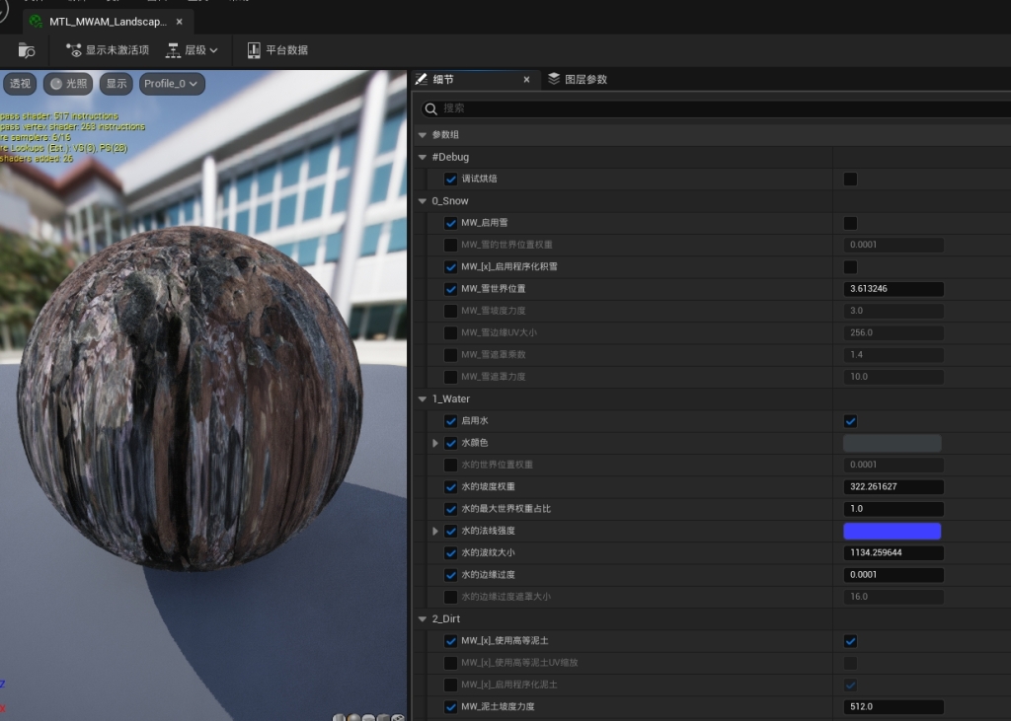
Task: Enable override for 水的边缘过度遮罩大小
Action: pyautogui.click(x=450, y=597)
